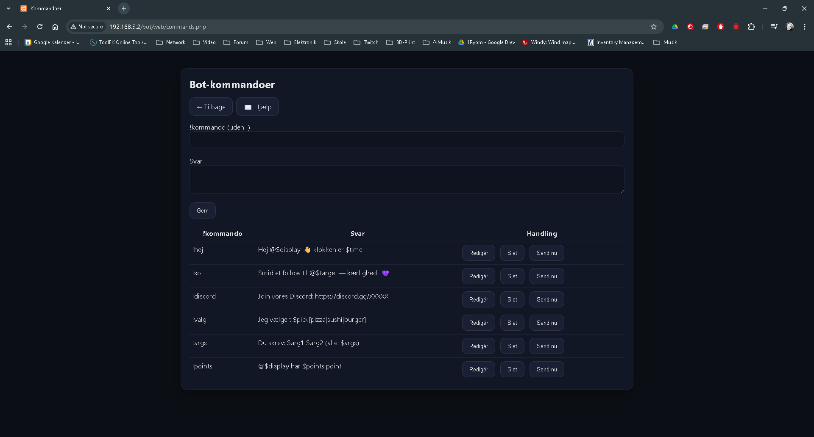Click the Gem save button
This screenshot has height=437, width=814.
[x=202, y=210]
